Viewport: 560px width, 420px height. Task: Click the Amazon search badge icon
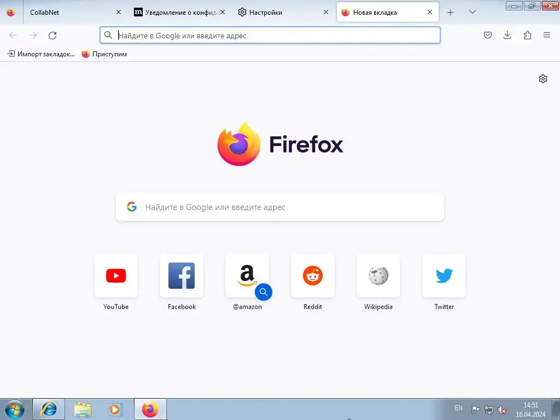click(264, 292)
